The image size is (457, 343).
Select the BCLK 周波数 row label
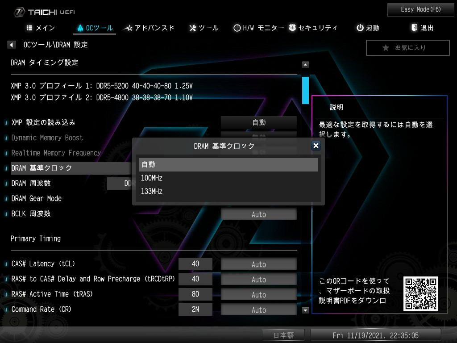point(31,213)
